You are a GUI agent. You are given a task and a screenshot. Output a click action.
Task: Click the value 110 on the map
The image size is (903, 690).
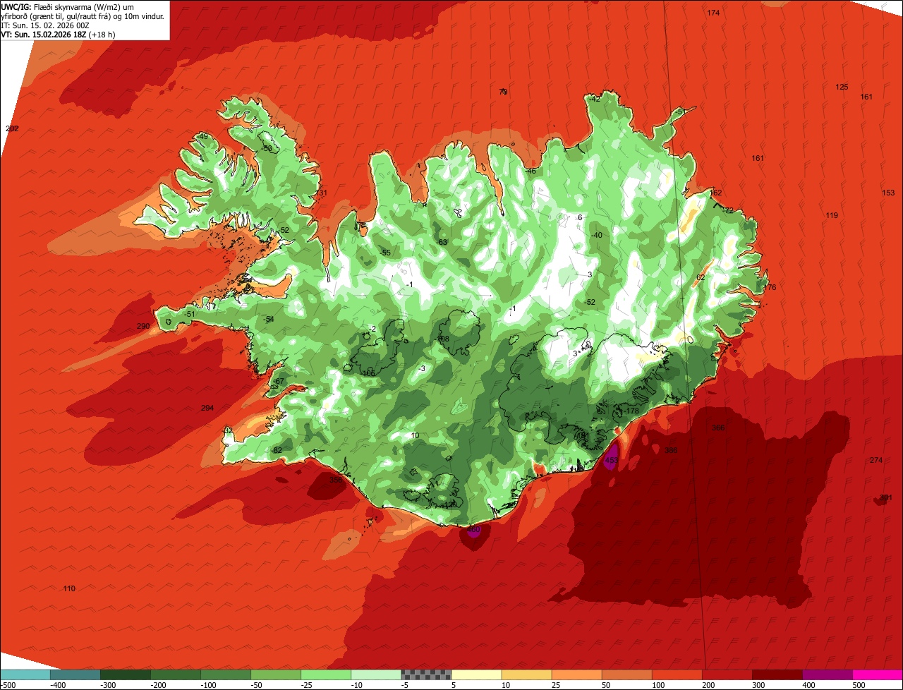[x=69, y=588]
